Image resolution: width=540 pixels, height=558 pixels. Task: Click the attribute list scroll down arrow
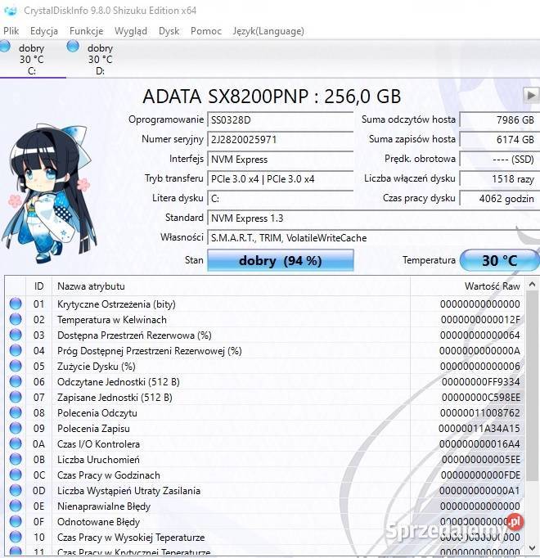(x=532, y=547)
